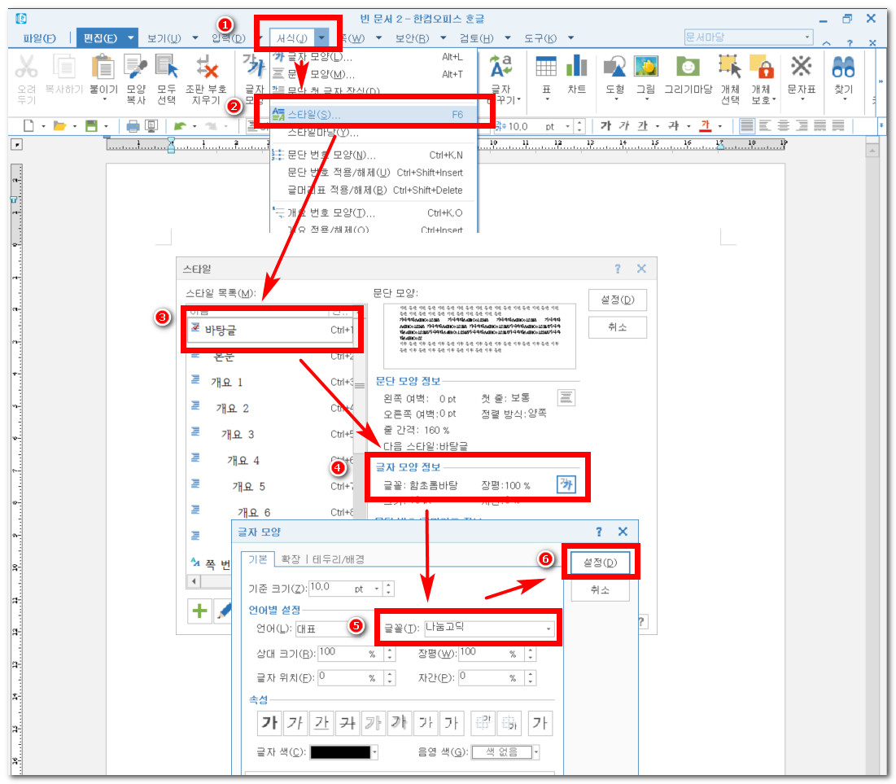Choose 스타일(S)... from the 서식 menu

coord(374,114)
